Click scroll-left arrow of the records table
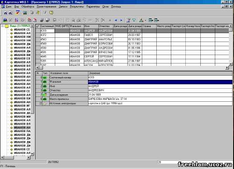The image size is (234, 169). coord(37,68)
